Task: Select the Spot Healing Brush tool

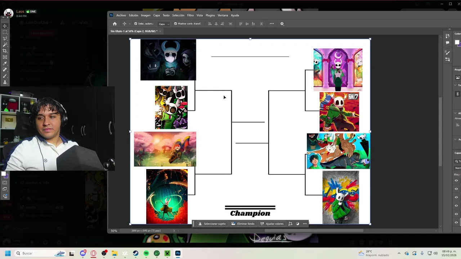Action: (x=5, y=69)
